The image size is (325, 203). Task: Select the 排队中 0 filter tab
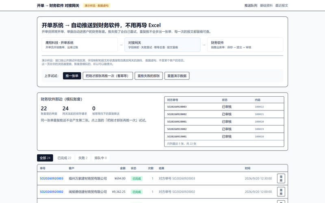click(x=100, y=158)
